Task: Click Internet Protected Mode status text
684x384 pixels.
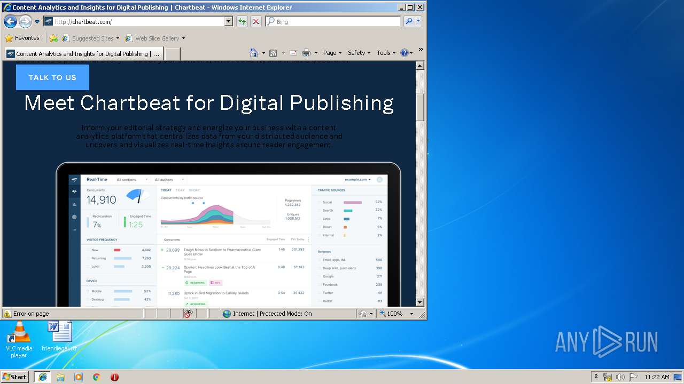Action: click(x=272, y=314)
